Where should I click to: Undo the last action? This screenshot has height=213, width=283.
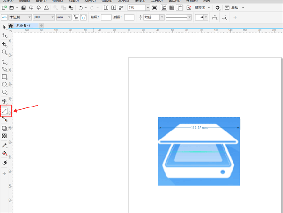coord(81,8)
